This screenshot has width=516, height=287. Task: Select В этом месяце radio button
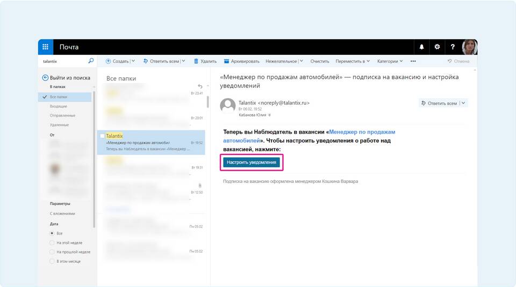pos(52,261)
